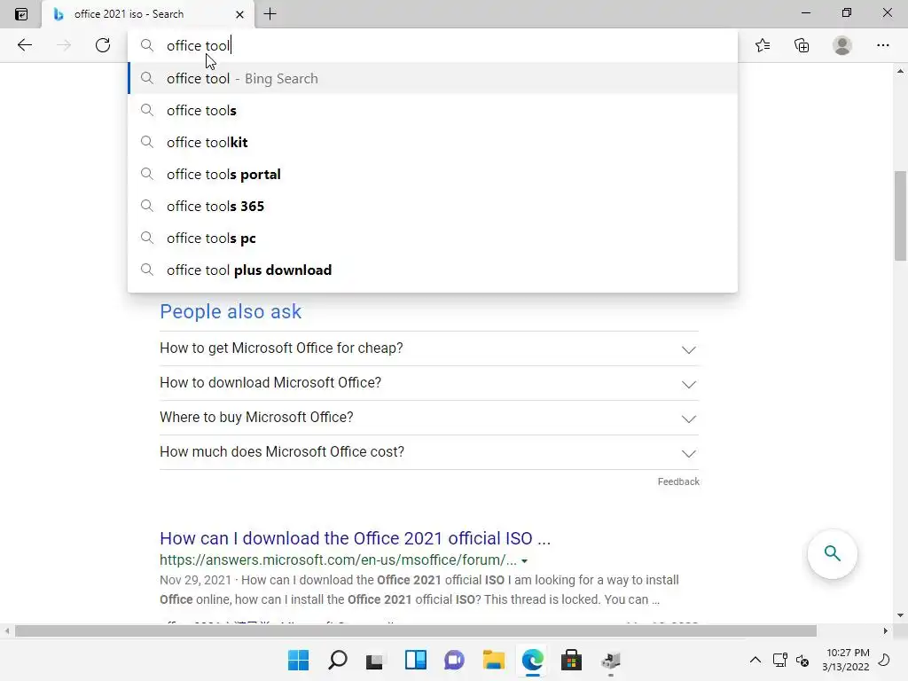908x681 pixels.
Task: Open the Windows Start menu
Action: (298, 660)
